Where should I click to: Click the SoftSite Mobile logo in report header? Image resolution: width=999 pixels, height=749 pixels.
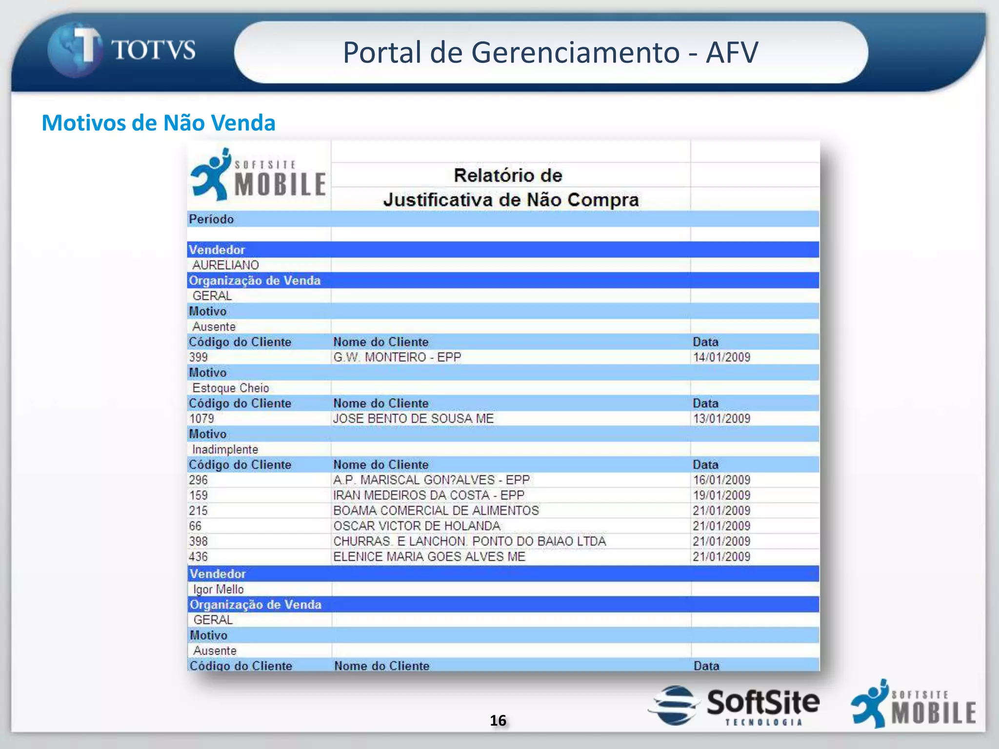click(258, 175)
